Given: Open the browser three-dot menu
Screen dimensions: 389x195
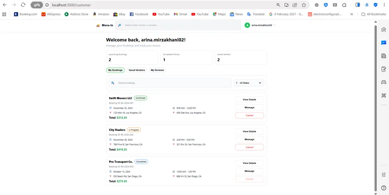Looking at the screenshot, I should point(384,5).
